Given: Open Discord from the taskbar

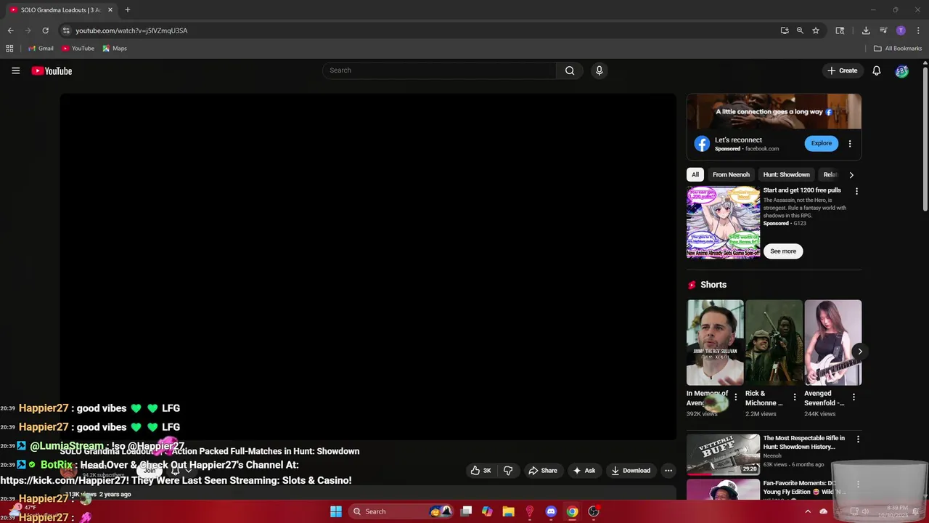Looking at the screenshot, I should [551, 511].
